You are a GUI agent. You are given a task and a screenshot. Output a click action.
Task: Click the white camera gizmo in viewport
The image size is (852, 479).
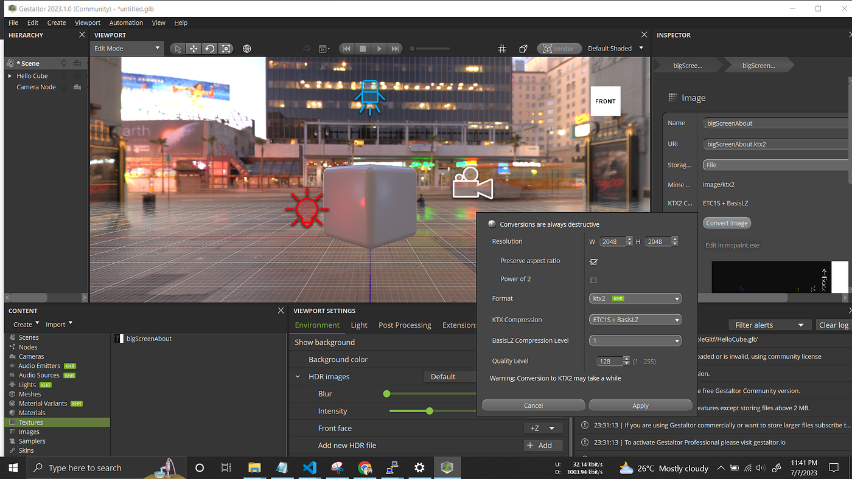pyautogui.click(x=472, y=183)
